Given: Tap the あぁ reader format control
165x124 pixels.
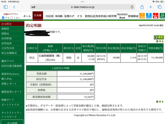Looking at the screenshot, I should (33, 7).
